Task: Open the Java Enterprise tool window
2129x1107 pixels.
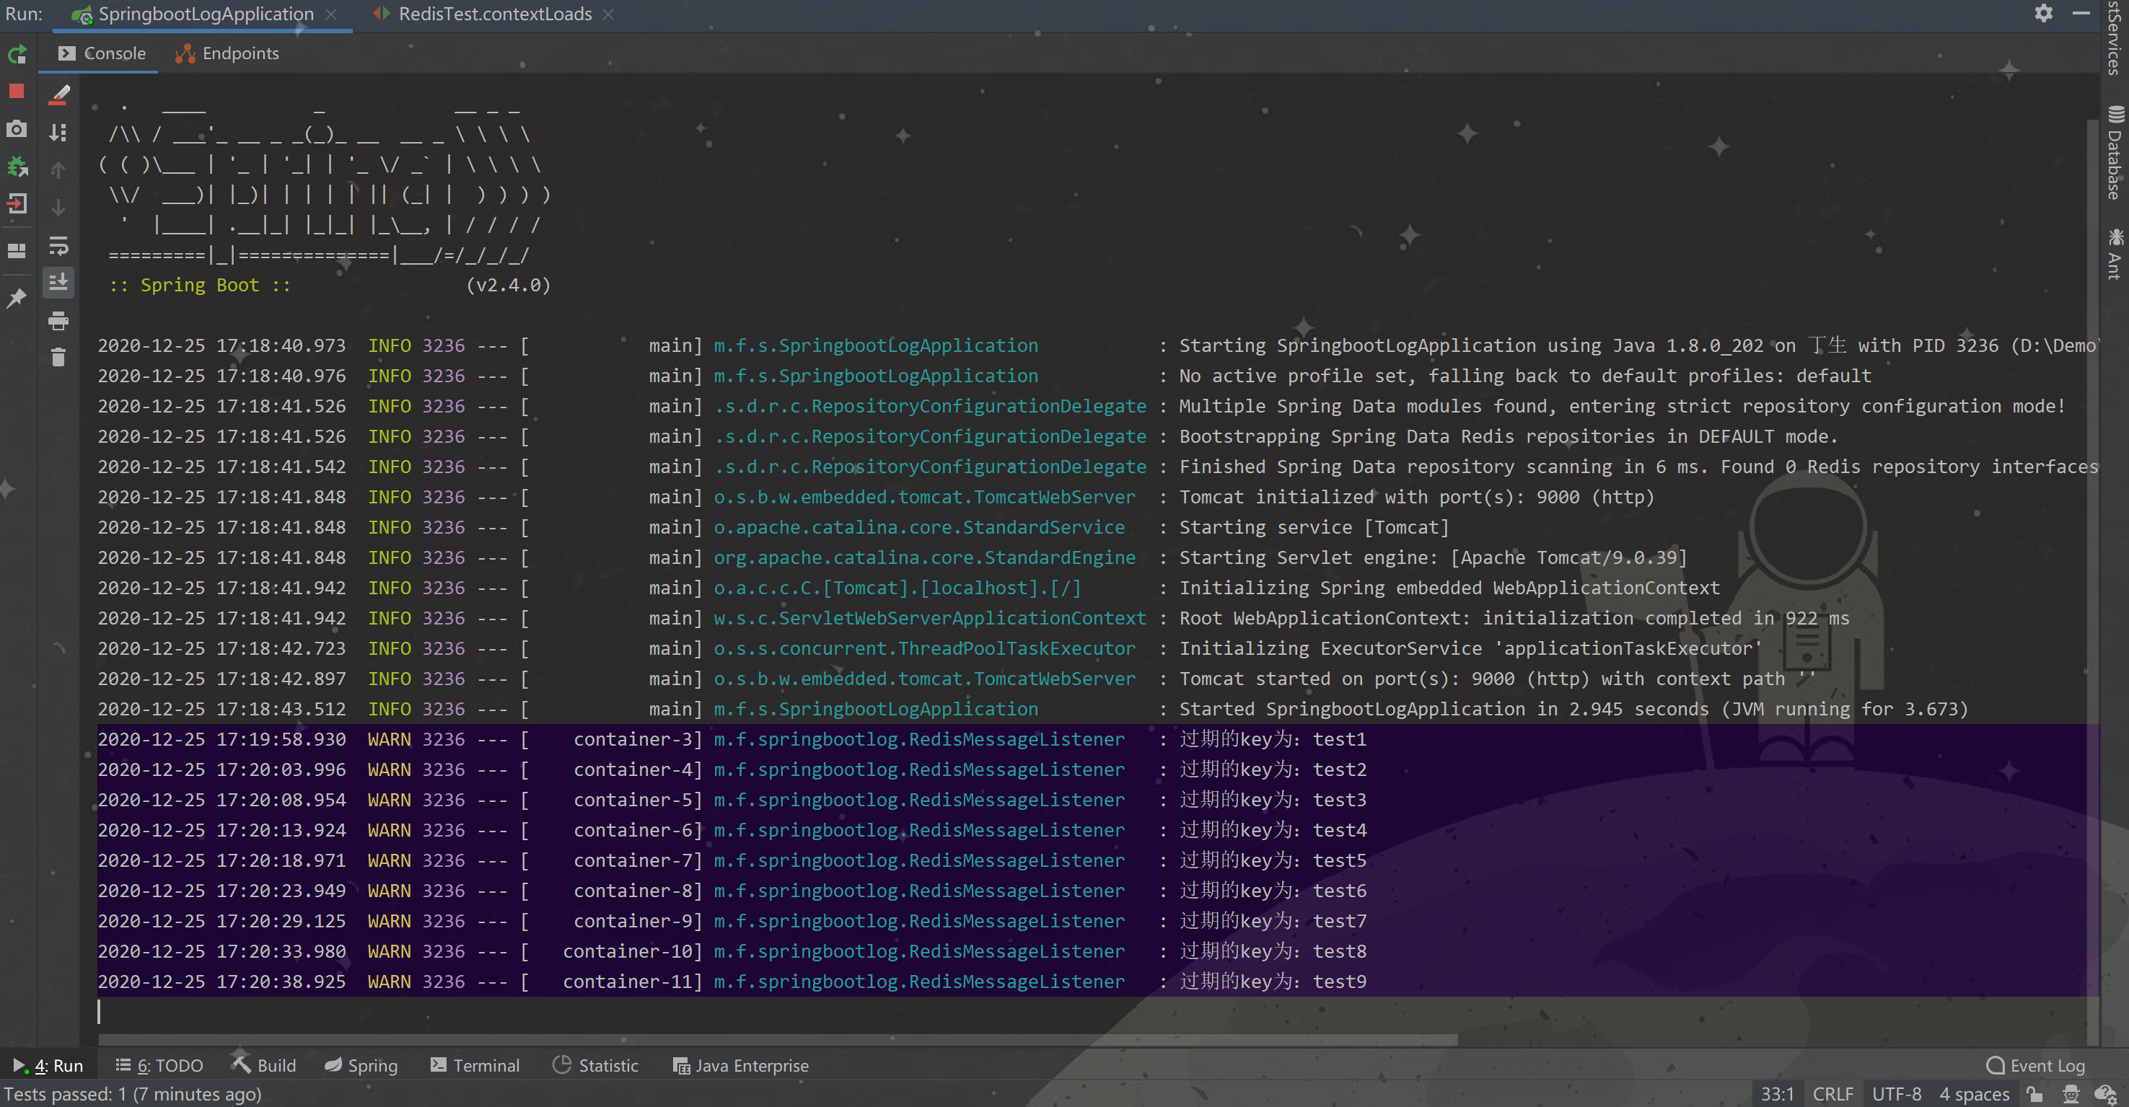Action: coord(740,1065)
